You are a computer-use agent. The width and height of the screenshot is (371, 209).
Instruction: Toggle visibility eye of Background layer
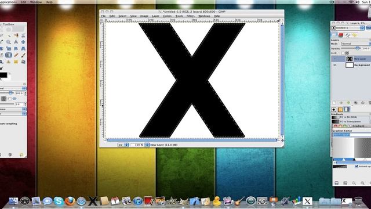tap(335, 65)
